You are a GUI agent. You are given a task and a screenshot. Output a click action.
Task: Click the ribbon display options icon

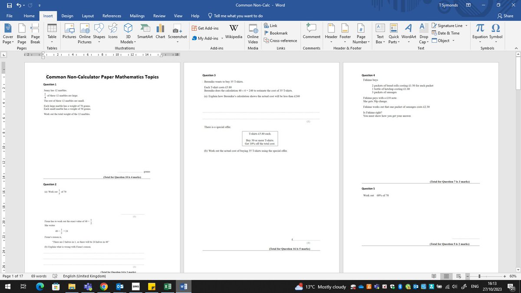(x=468, y=5)
